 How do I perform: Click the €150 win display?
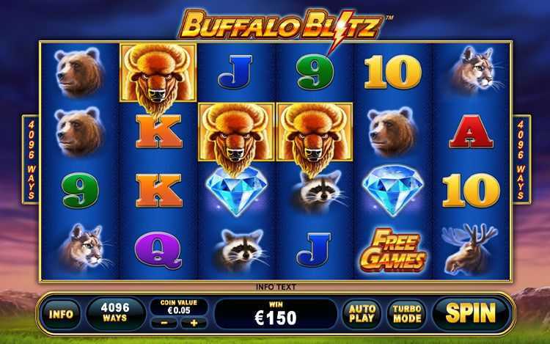click(276, 314)
